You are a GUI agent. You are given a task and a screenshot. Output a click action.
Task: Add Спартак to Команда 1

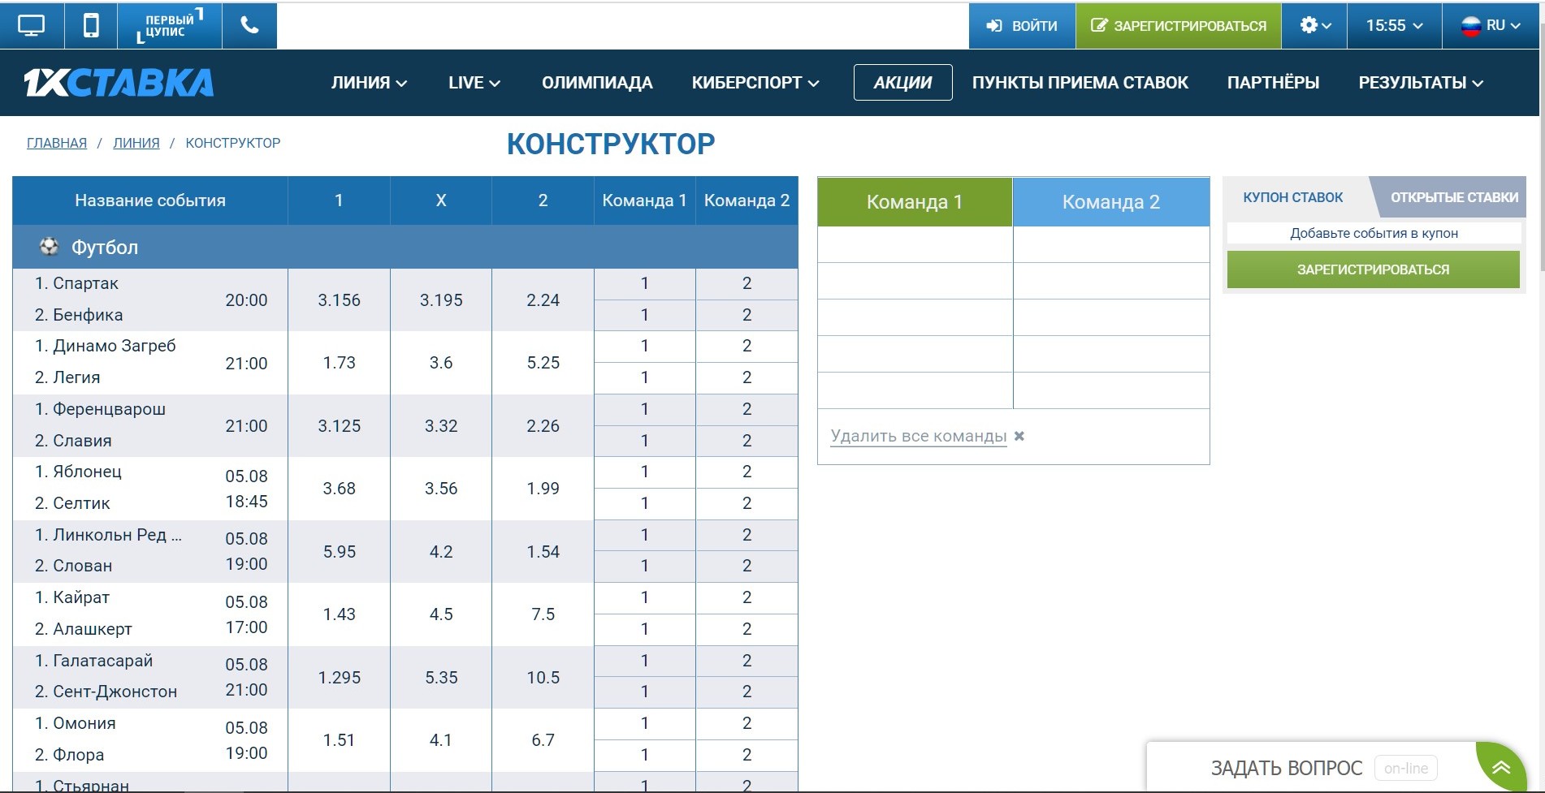coord(645,284)
